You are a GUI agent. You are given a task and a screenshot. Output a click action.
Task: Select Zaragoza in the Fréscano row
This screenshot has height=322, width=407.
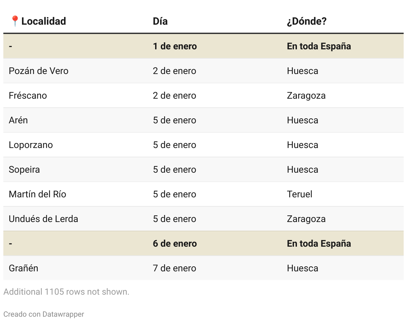[x=306, y=96]
